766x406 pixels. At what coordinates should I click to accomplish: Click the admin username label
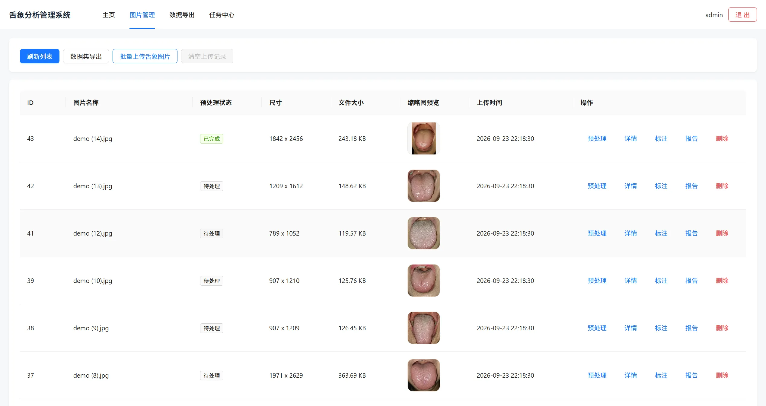714,15
